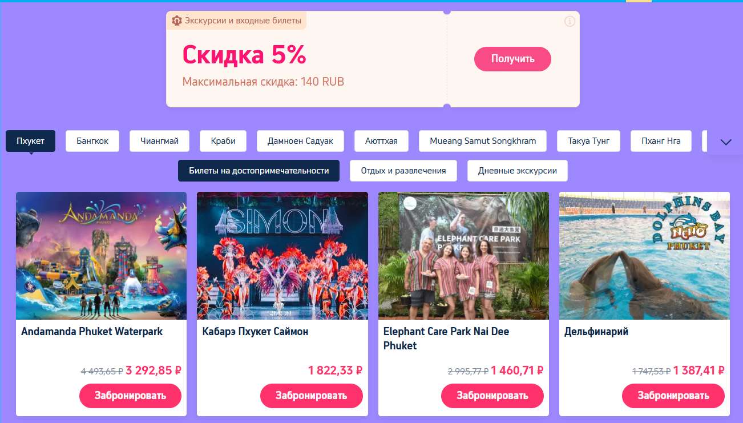
Task: Pick the Дамноен Садуак filter
Action: (300, 141)
